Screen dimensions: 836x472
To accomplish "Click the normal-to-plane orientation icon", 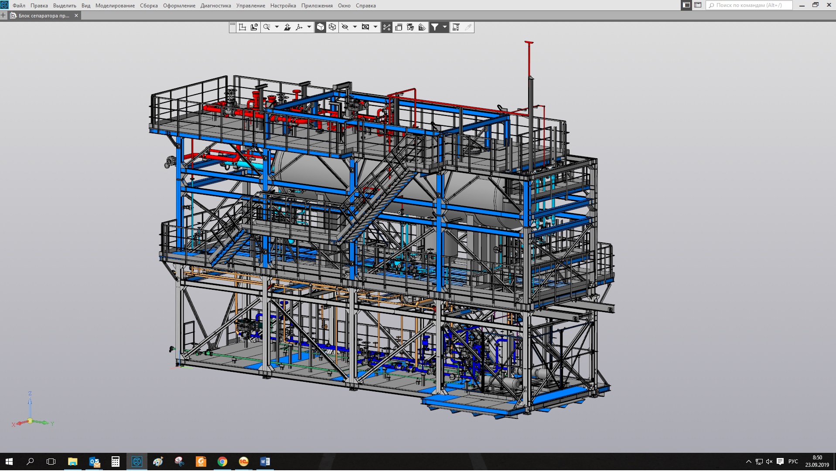I will tap(287, 27).
